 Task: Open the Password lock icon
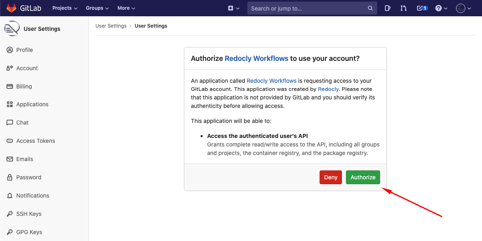click(10, 177)
